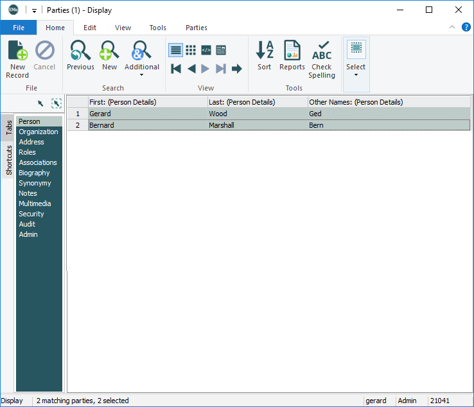Jump to the first record arrow
Viewport: 474px width, 407px height.
[176, 69]
